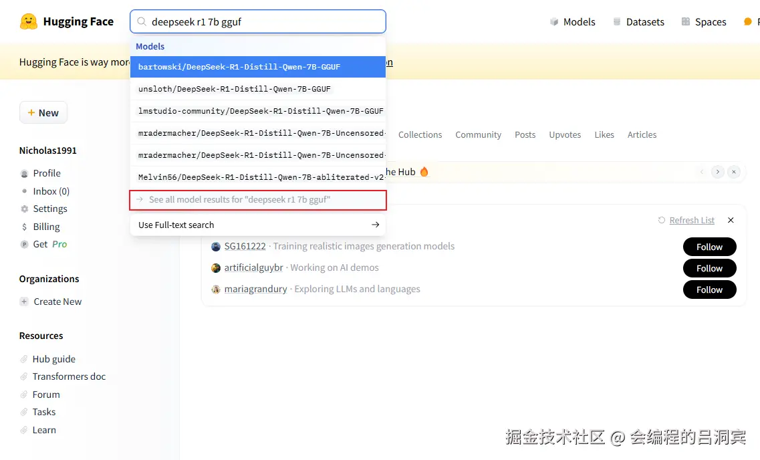Open SG161222 profile link
This screenshot has width=760, height=460.
coord(245,246)
